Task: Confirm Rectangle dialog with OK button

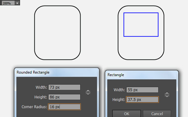Action: 127,114
